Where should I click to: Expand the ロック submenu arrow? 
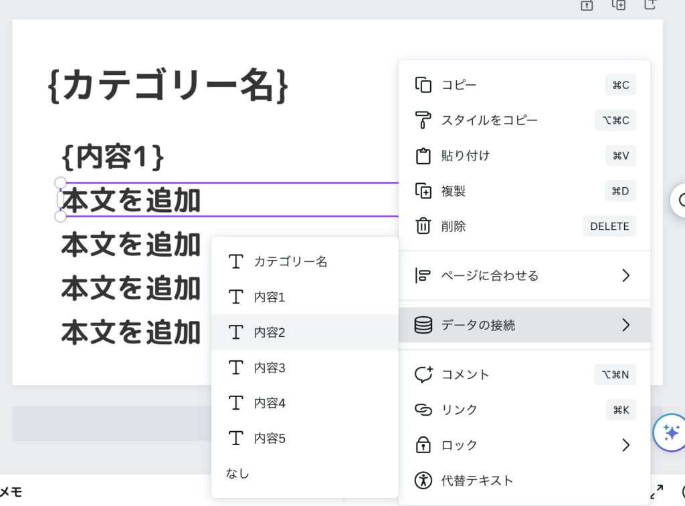tap(625, 445)
